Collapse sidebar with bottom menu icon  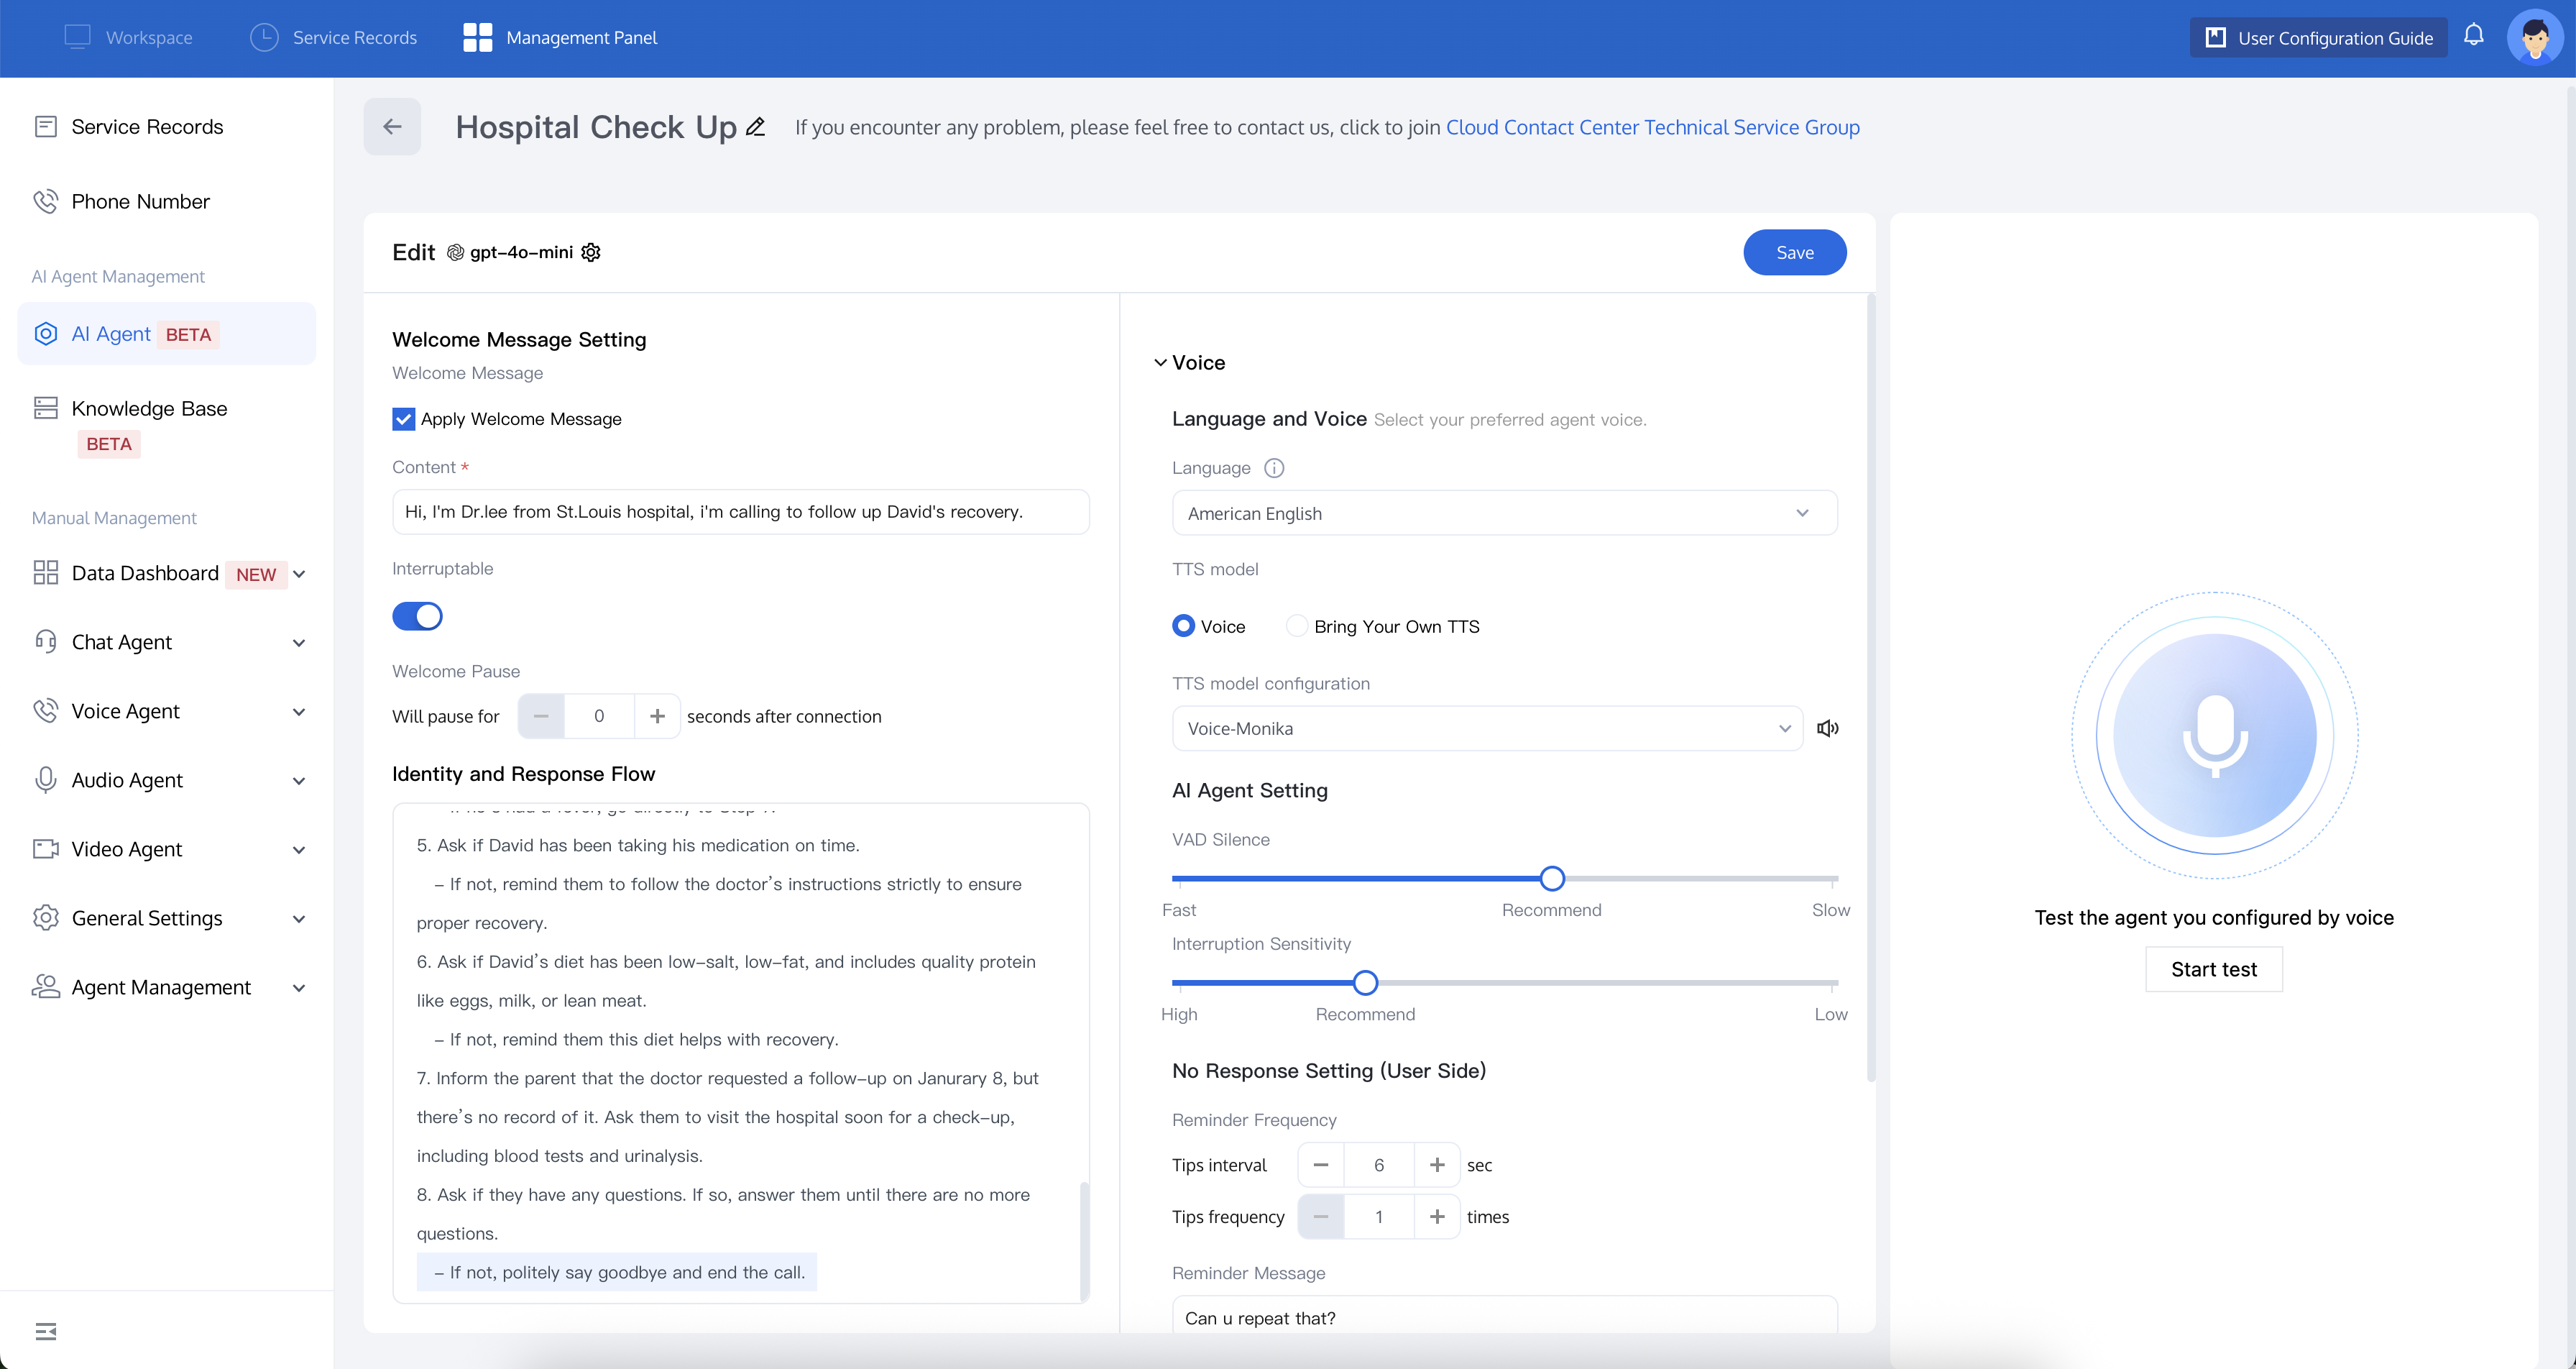(x=46, y=1331)
